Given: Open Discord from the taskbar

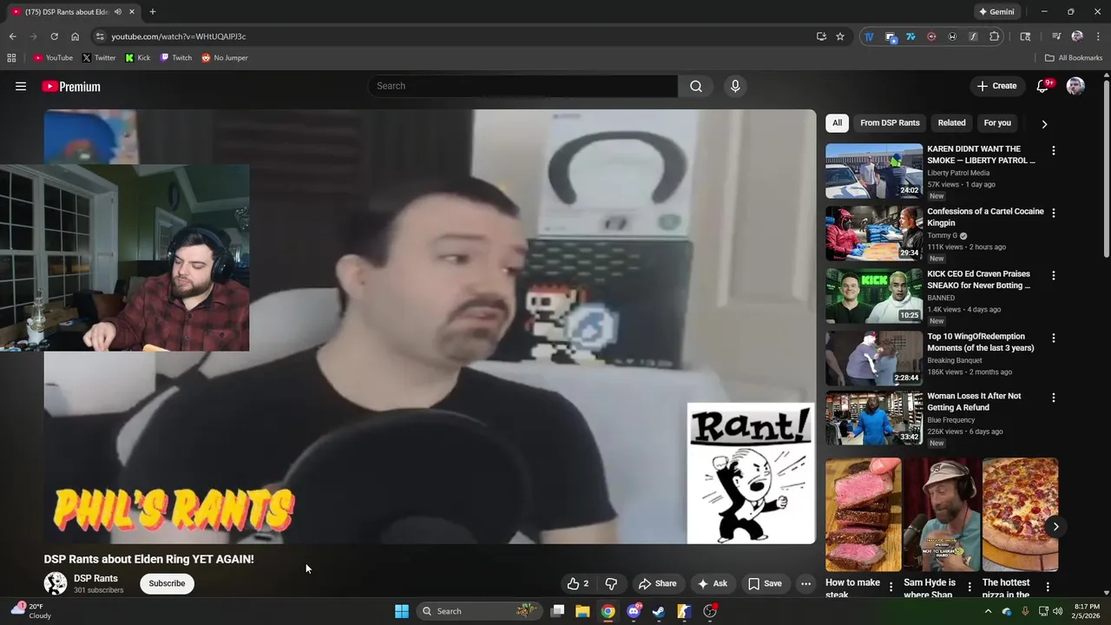Looking at the screenshot, I should (x=634, y=611).
